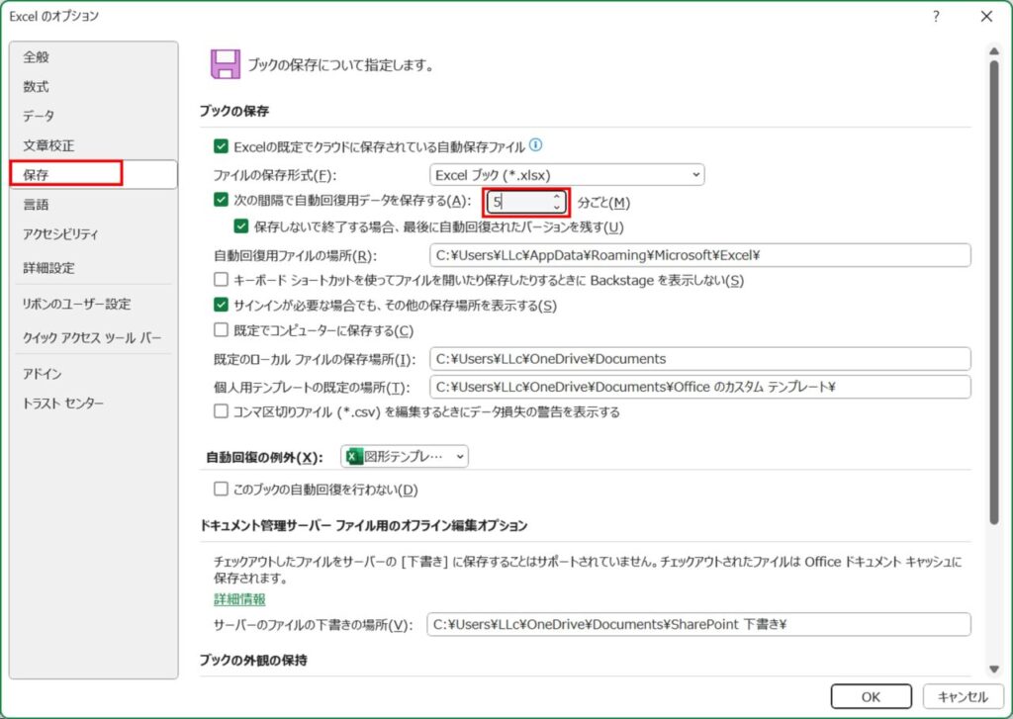This screenshot has height=719, width=1013.
Task: Click the キャンセル button
Action: click(x=963, y=696)
